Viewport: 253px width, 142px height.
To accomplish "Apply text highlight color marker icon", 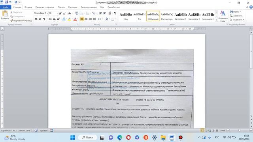I will (x=69, y=19).
